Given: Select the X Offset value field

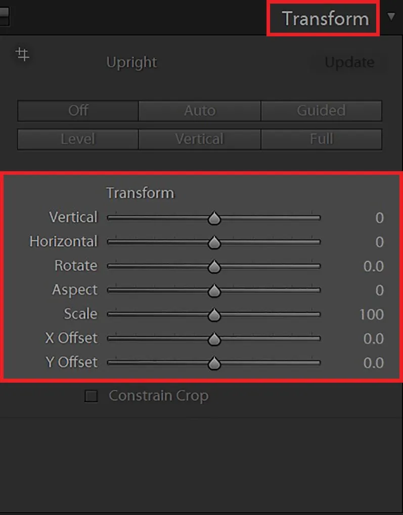Looking at the screenshot, I should point(374,339).
